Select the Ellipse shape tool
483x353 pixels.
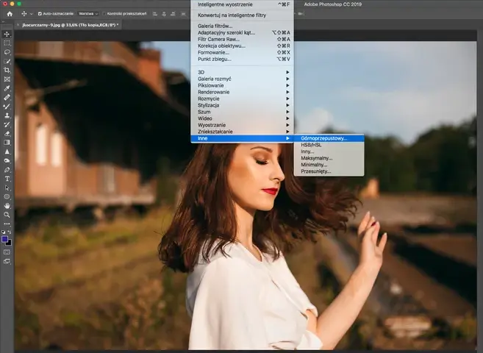click(x=7, y=196)
